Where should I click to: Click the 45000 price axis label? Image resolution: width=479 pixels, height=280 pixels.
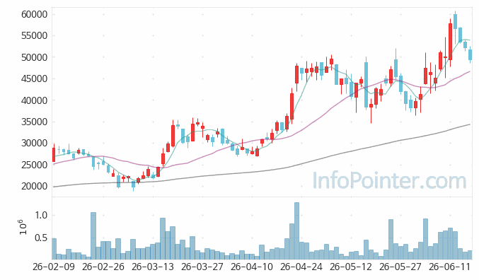pyautogui.click(x=34, y=78)
